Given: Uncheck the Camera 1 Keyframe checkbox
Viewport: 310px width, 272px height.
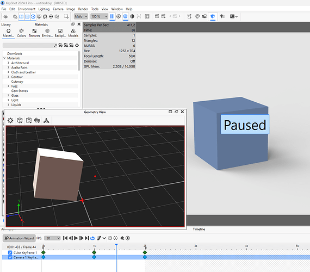Looking at the screenshot, I should click(10, 257).
